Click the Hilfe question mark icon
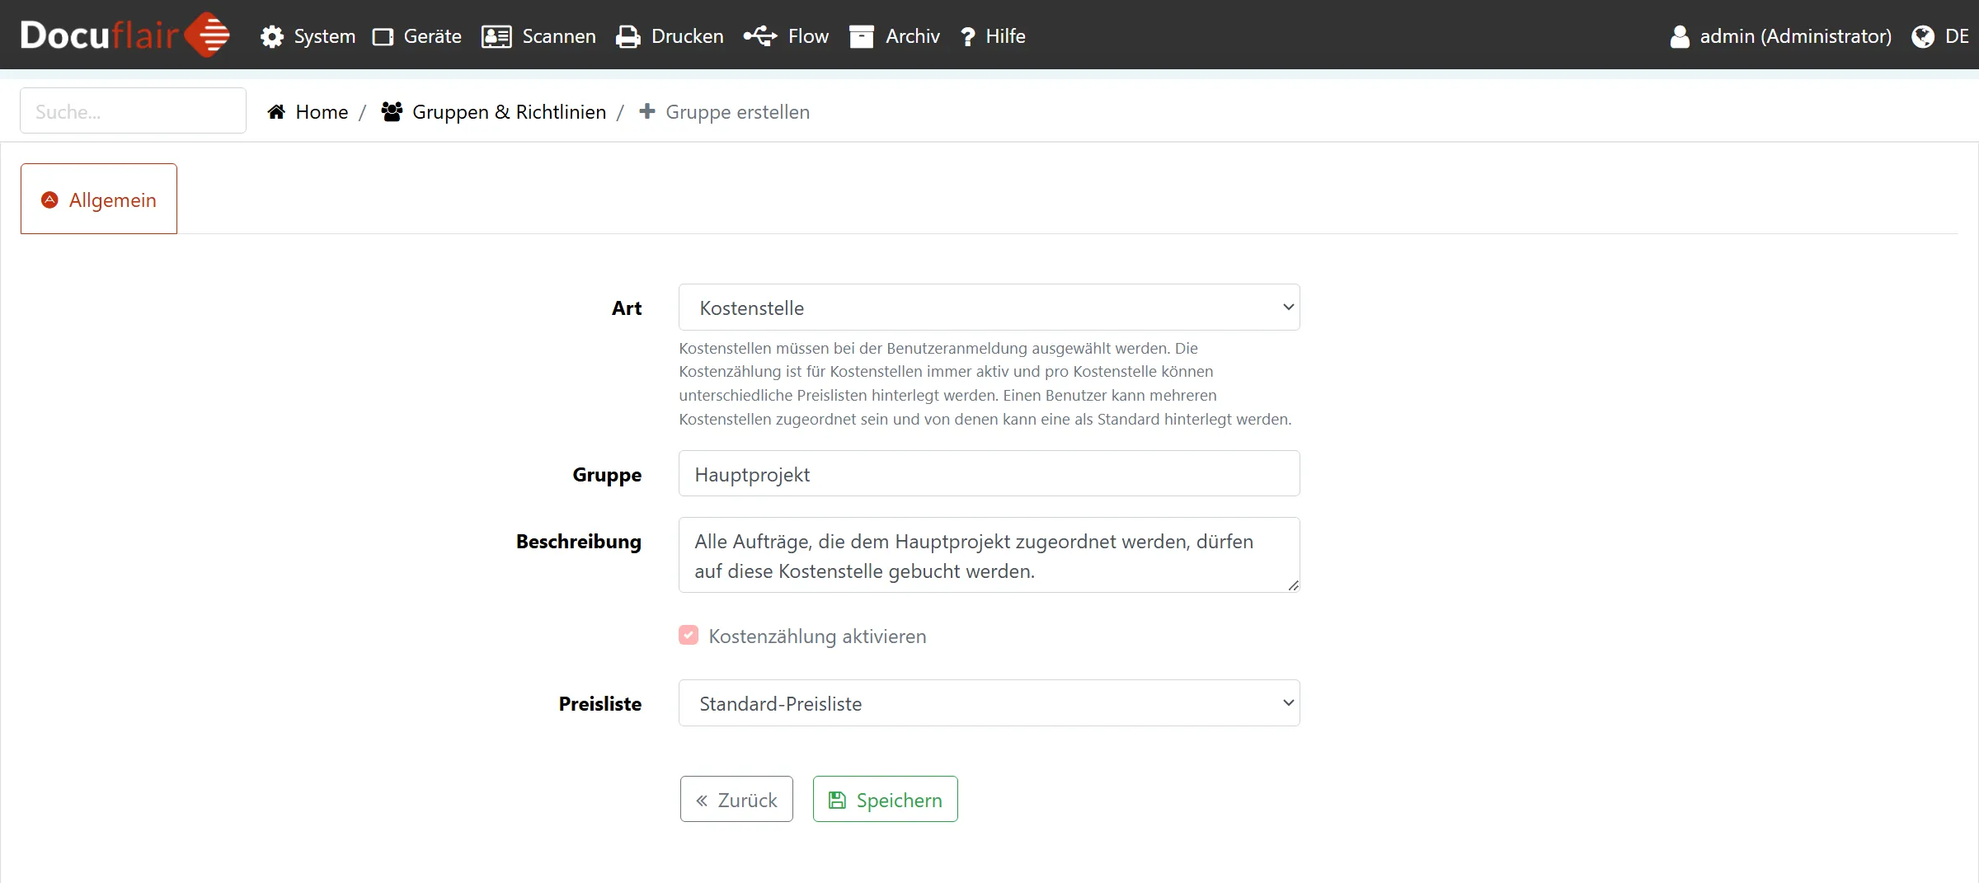The height and width of the screenshot is (883, 1979). 968,36
